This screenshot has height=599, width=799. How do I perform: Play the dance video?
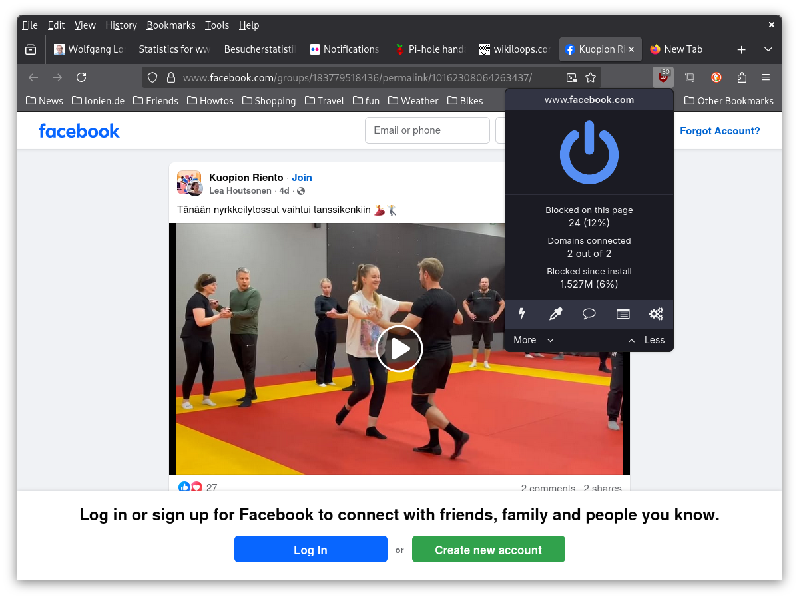tap(400, 349)
